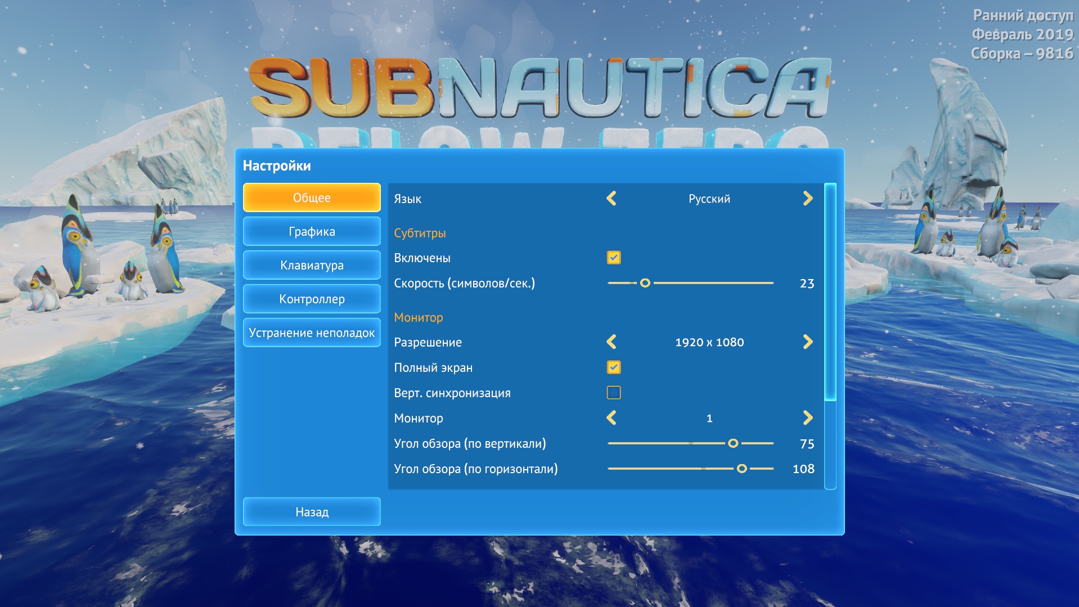Viewport: 1079px width, 607px height.
Task: Open the Общее settings tab
Action: 312,197
